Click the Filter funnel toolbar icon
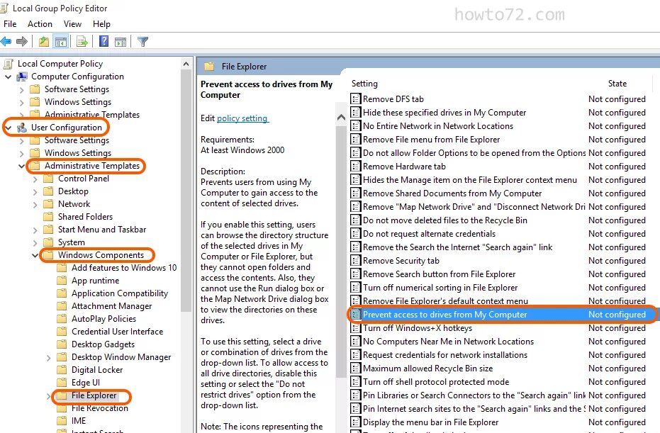 [x=142, y=41]
